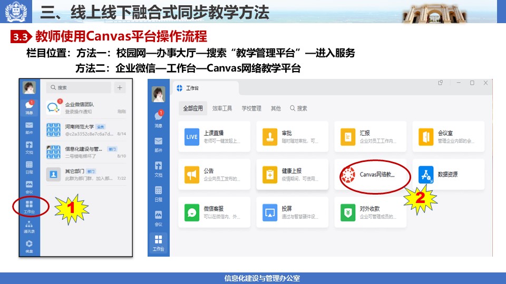The image size is (506, 284).
Task: Open 微信客服 app
Action: coord(215,212)
